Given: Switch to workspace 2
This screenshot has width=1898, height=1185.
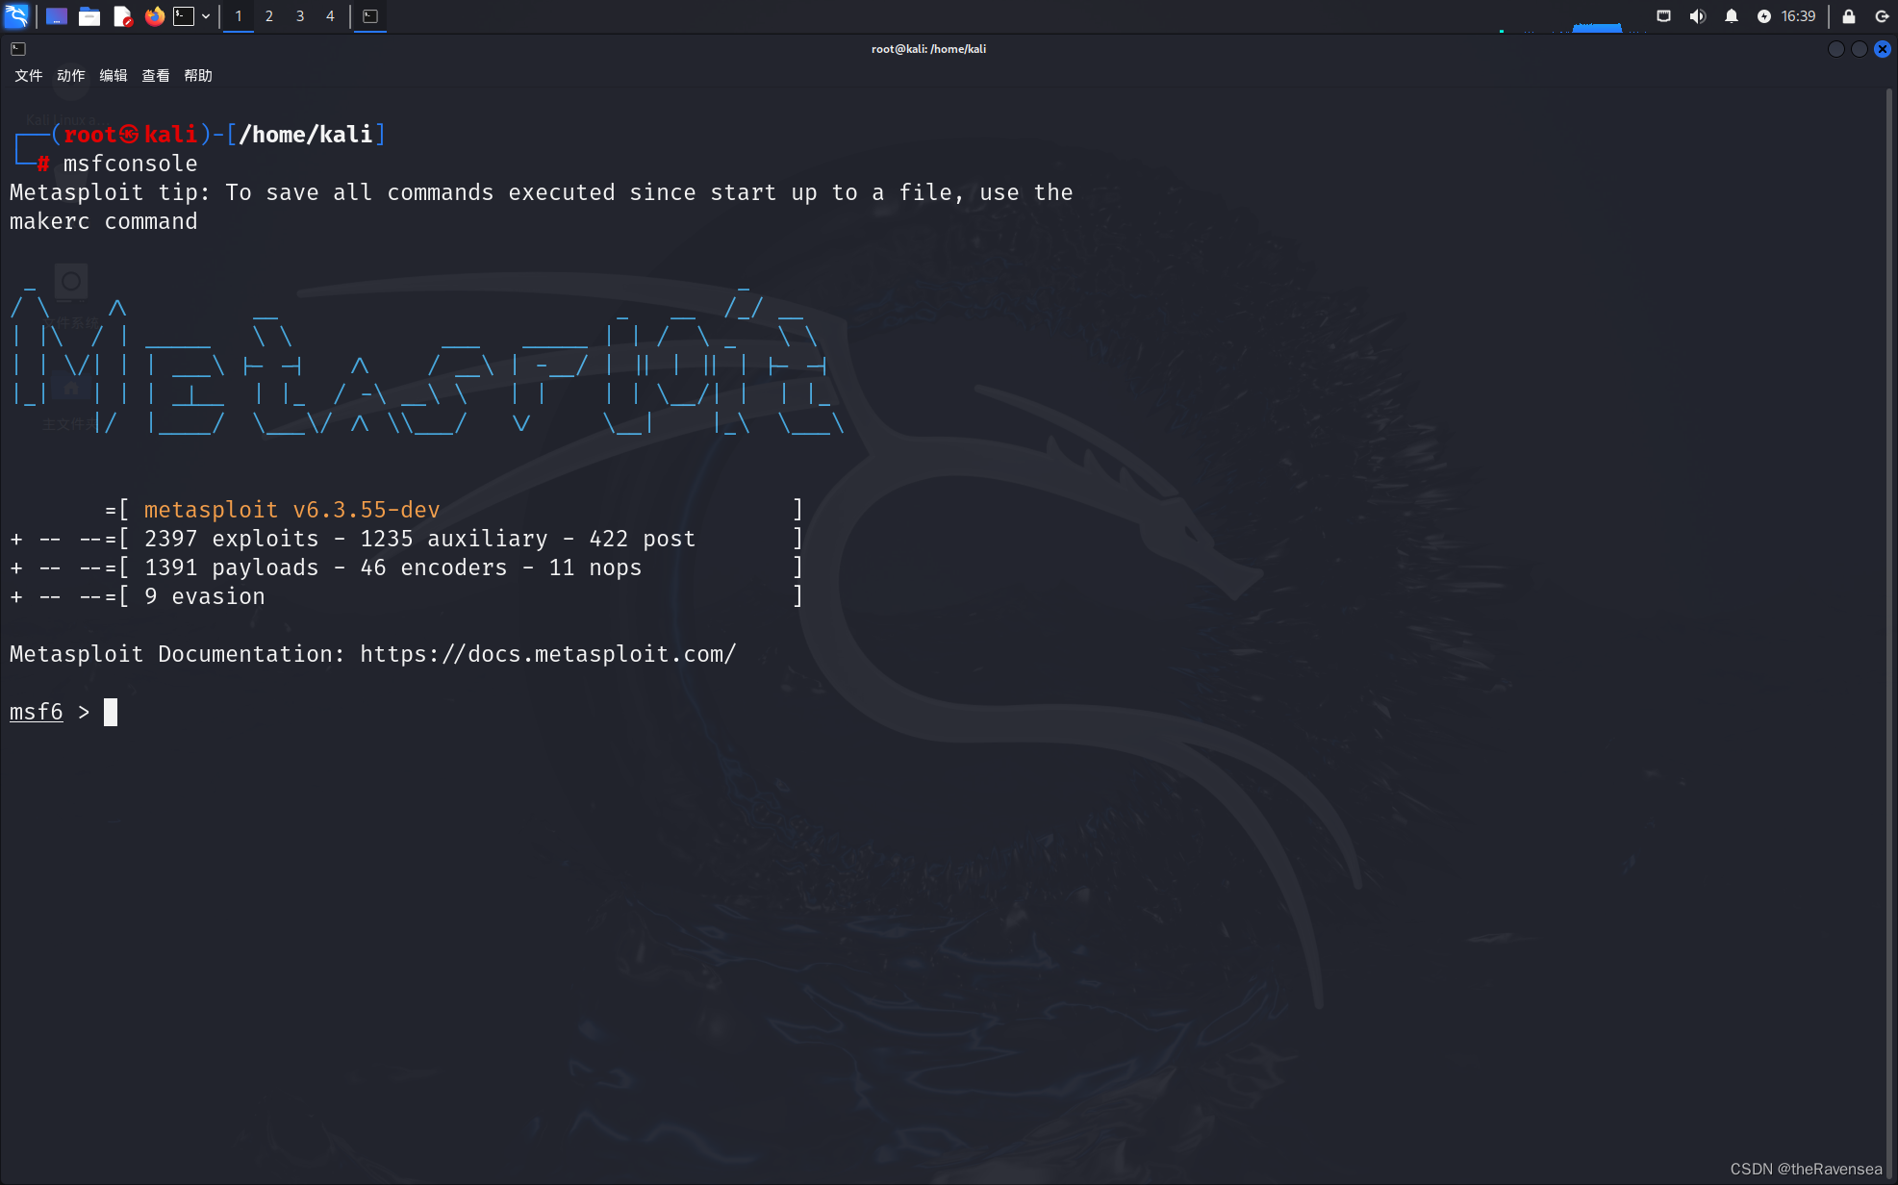Looking at the screenshot, I should [269, 16].
